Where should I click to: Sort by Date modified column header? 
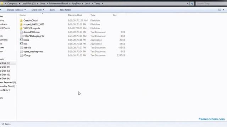point(75,15)
